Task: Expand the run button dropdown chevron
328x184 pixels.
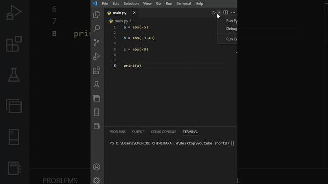Action: tap(219, 13)
